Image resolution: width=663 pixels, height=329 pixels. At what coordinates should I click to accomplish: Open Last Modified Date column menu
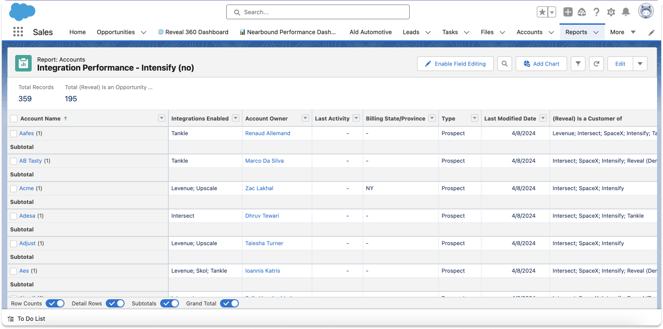pyautogui.click(x=543, y=118)
